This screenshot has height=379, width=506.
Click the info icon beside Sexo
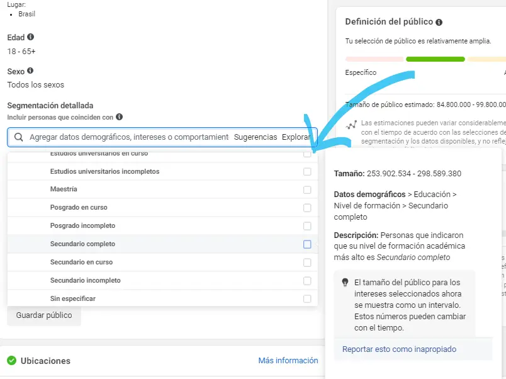coord(30,71)
